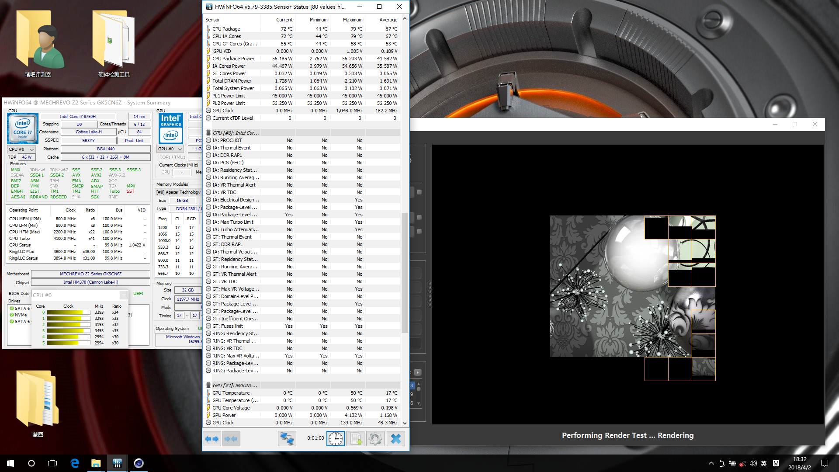Click the Prod. Unit field in CPU info
Image resolution: width=839 pixels, height=472 pixels.
134,141
